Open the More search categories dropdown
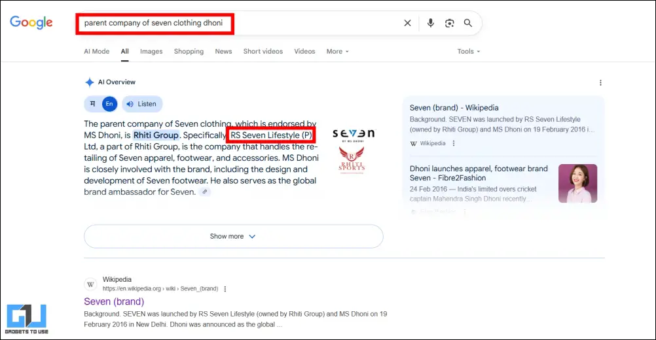 pos(337,52)
